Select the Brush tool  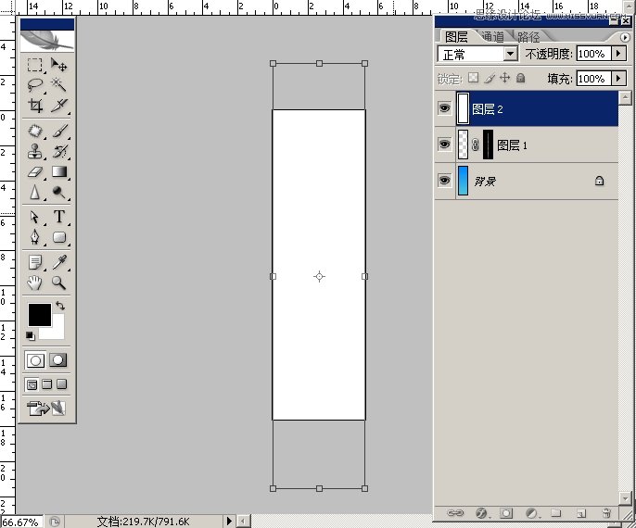tap(58, 131)
